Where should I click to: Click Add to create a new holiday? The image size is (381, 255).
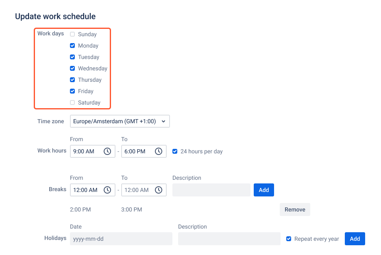point(355,239)
